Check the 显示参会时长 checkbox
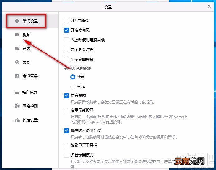This screenshot has width=216, height=170. point(66,49)
